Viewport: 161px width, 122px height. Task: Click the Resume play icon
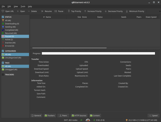[x=42, y=11]
